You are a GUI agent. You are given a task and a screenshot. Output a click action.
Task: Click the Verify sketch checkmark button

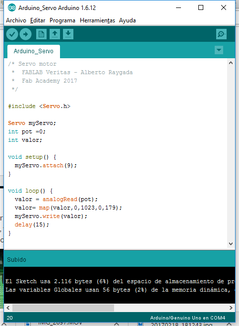(12, 34)
